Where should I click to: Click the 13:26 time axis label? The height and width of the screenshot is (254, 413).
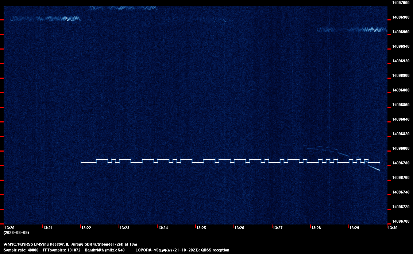tap(240, 228)
